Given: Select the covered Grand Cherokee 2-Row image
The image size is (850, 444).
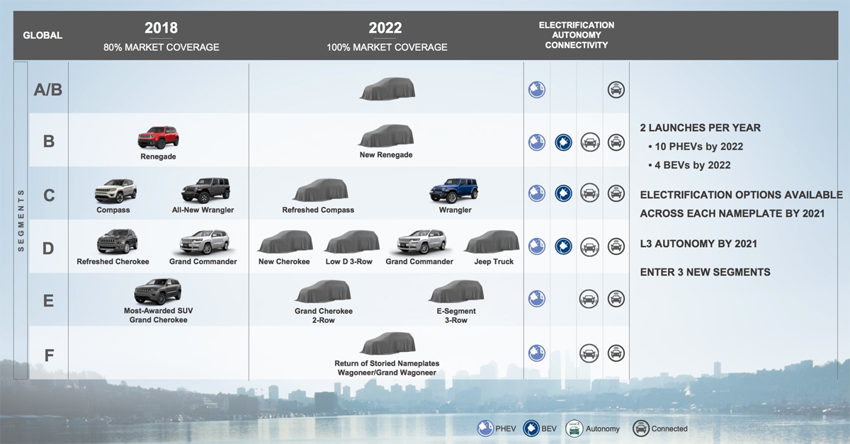Looking at the screenshot, I should coord(323,292).
